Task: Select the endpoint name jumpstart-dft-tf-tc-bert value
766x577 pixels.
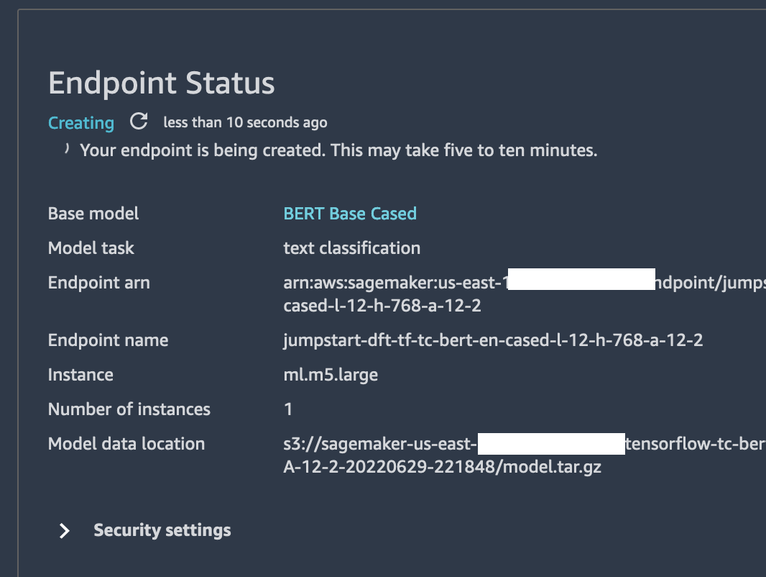Action: (x=492, y=340)
